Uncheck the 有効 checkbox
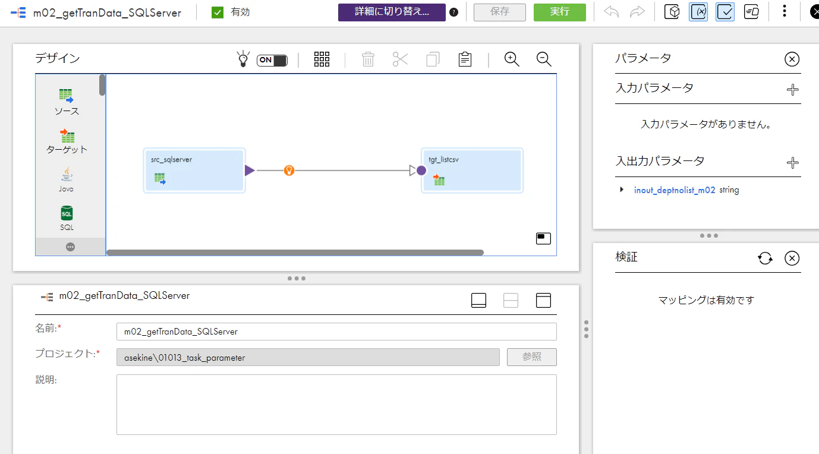This screenshot has height=454, width=819. click(218, 12)
